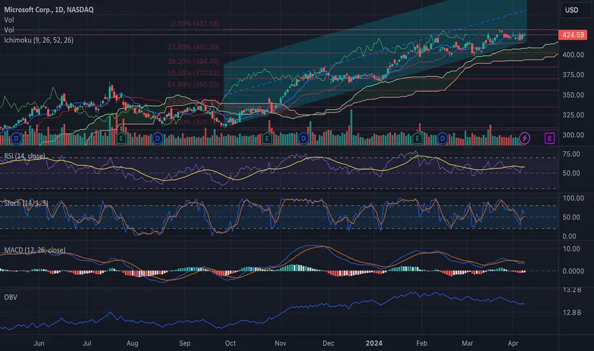Click the Oct label on time axis

(x=230, y=343)
